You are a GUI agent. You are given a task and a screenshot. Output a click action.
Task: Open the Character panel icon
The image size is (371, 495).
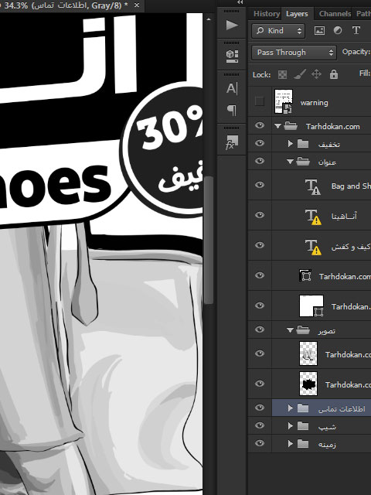click(x=232, y=88)
